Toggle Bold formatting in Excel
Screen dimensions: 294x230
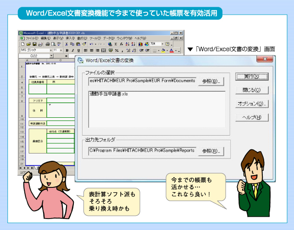tap(67, 50)
